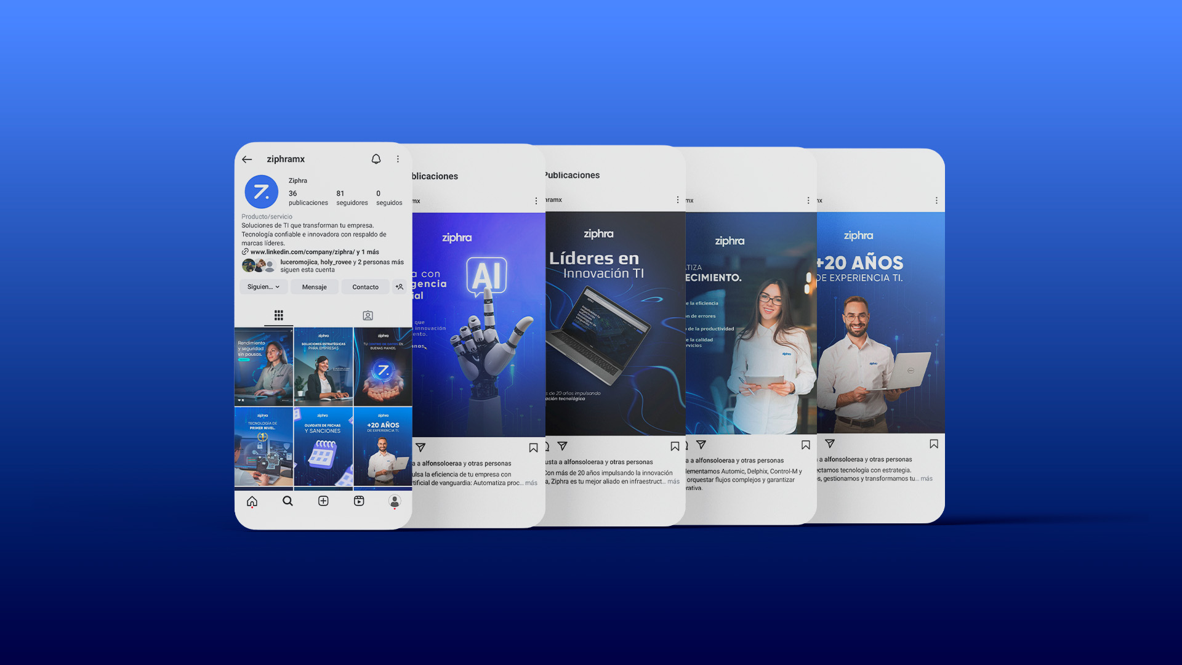The image size is (1182, 665).
Task: Tap the AI robot hand post image
Action: tap(479, 325)
